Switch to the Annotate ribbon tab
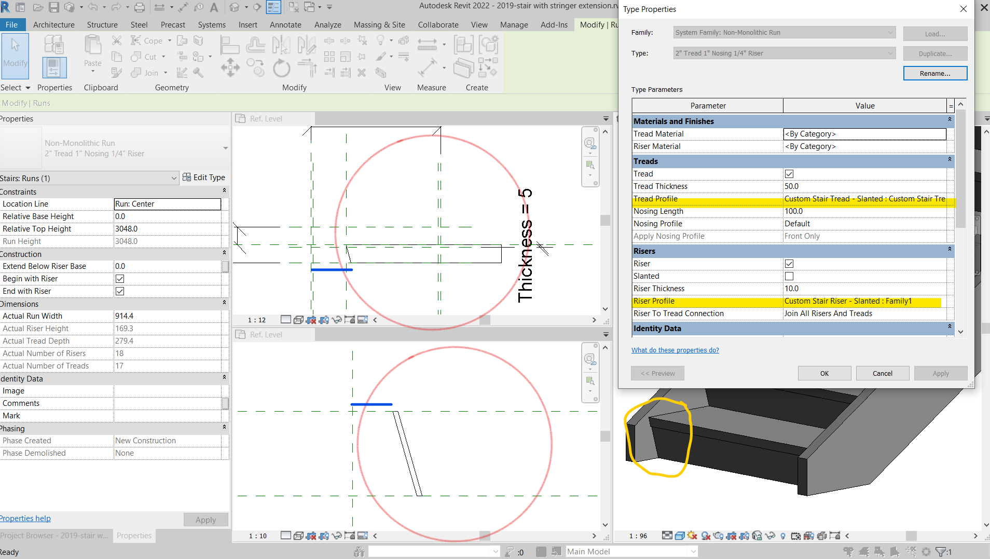Viewport: 990px width, 559px height. 285,24
